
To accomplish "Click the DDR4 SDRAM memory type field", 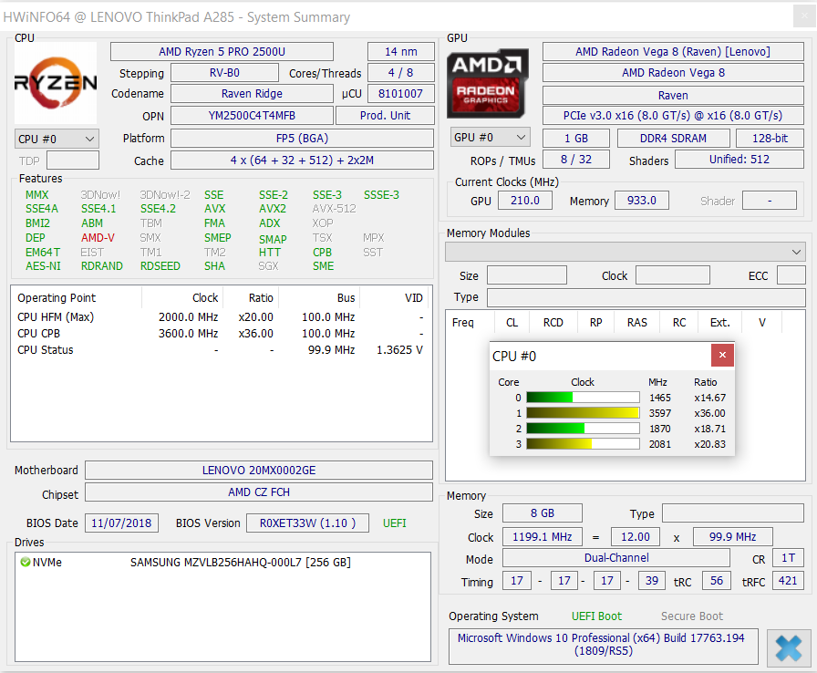I will click(673, 138).
